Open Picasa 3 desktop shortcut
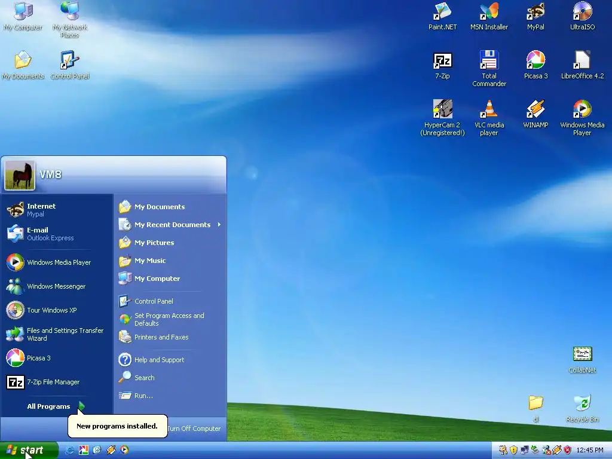The width and height of the screenshot is (612, 459). click(x=535, y=65)
